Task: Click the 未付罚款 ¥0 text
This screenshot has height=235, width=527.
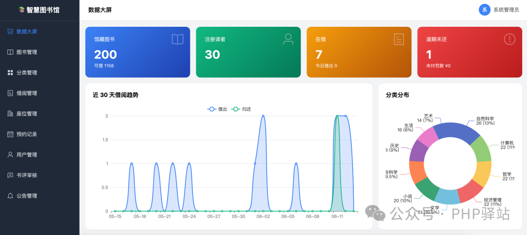Action: 438,66
